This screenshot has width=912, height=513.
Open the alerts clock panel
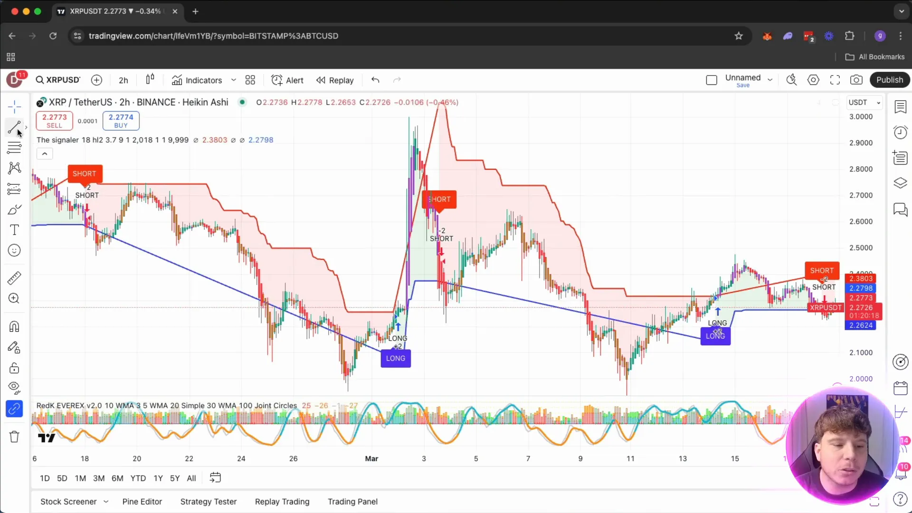(900, 132)
